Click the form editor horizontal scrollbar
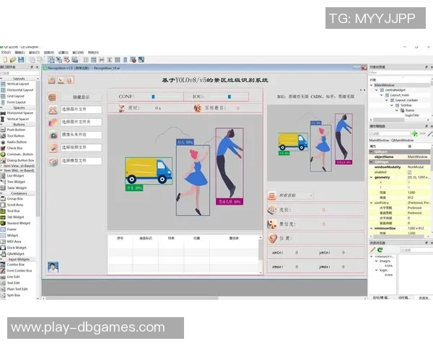 132,298
